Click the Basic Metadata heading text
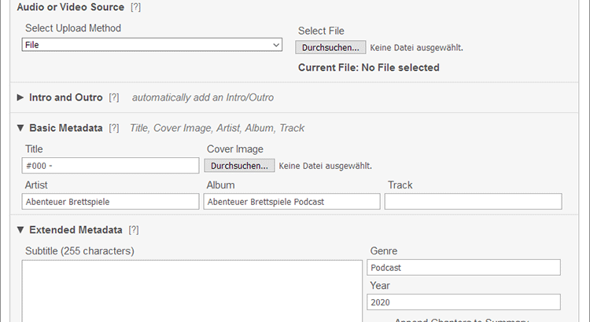The width and height of the screenshot is (590, 322). click(x=66, y=128)
